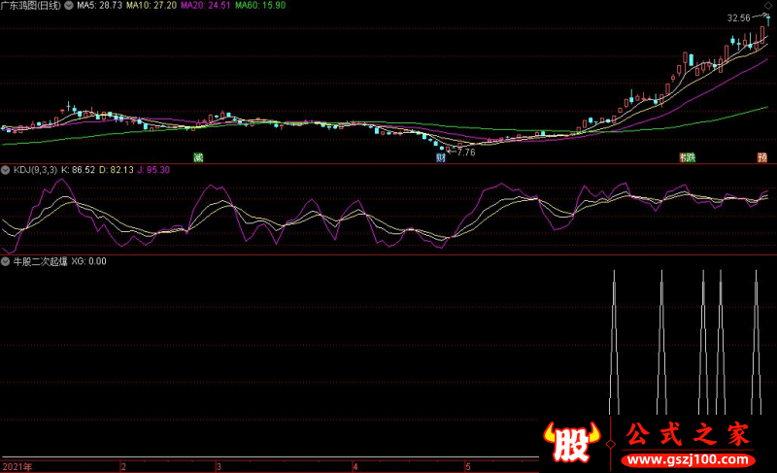Screen dimensions: 777x473
Task: Click the KDJ(9,3,3) indicator label
Action: pyautogui.click(x=35, y=170)
